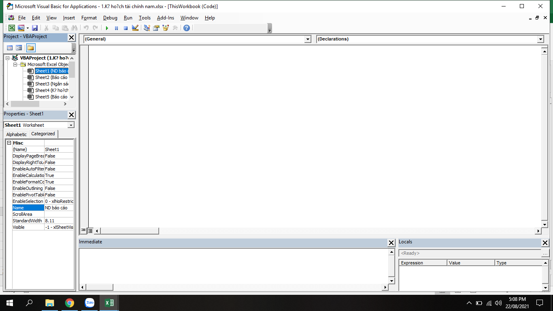Viewport: 553px width, 311px height.
Task: Click the empty ScrollArea property value field
Action: click(x=59, y=214)
